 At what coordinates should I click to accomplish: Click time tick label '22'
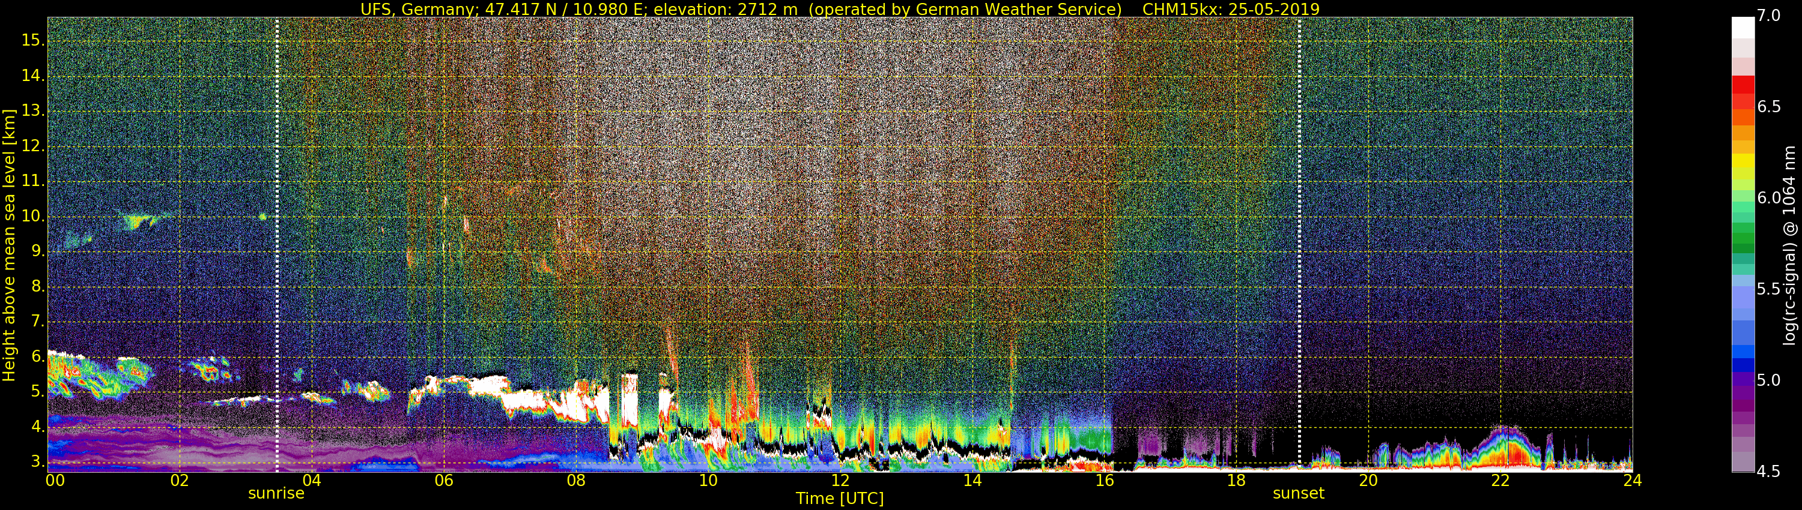[1500, 481]
